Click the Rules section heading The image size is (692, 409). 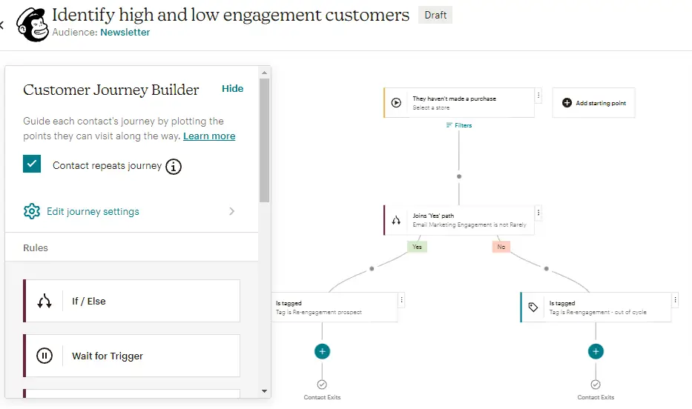click(x=36, y=247)
